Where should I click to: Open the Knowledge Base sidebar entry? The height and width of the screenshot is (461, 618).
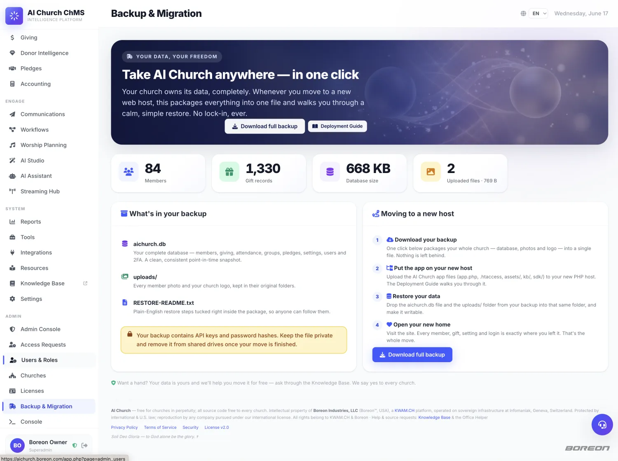(x=49, y=283)
